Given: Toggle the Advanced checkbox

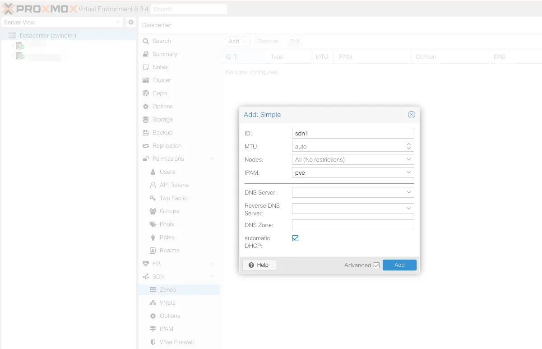Looking at the screenshot, I should [376, 265].
